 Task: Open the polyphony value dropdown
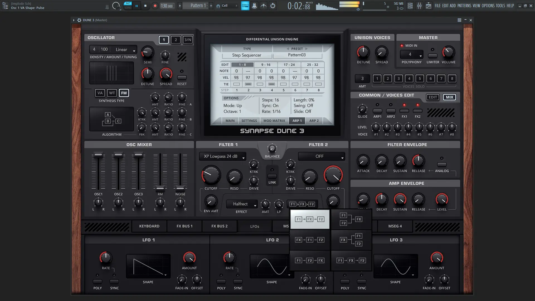click(411, 54)
